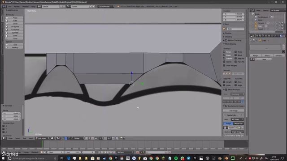This screenshot has height=161, width=287.
Task: Expand the Display panel
Action: pyautogui.click(x=224, y=33)
